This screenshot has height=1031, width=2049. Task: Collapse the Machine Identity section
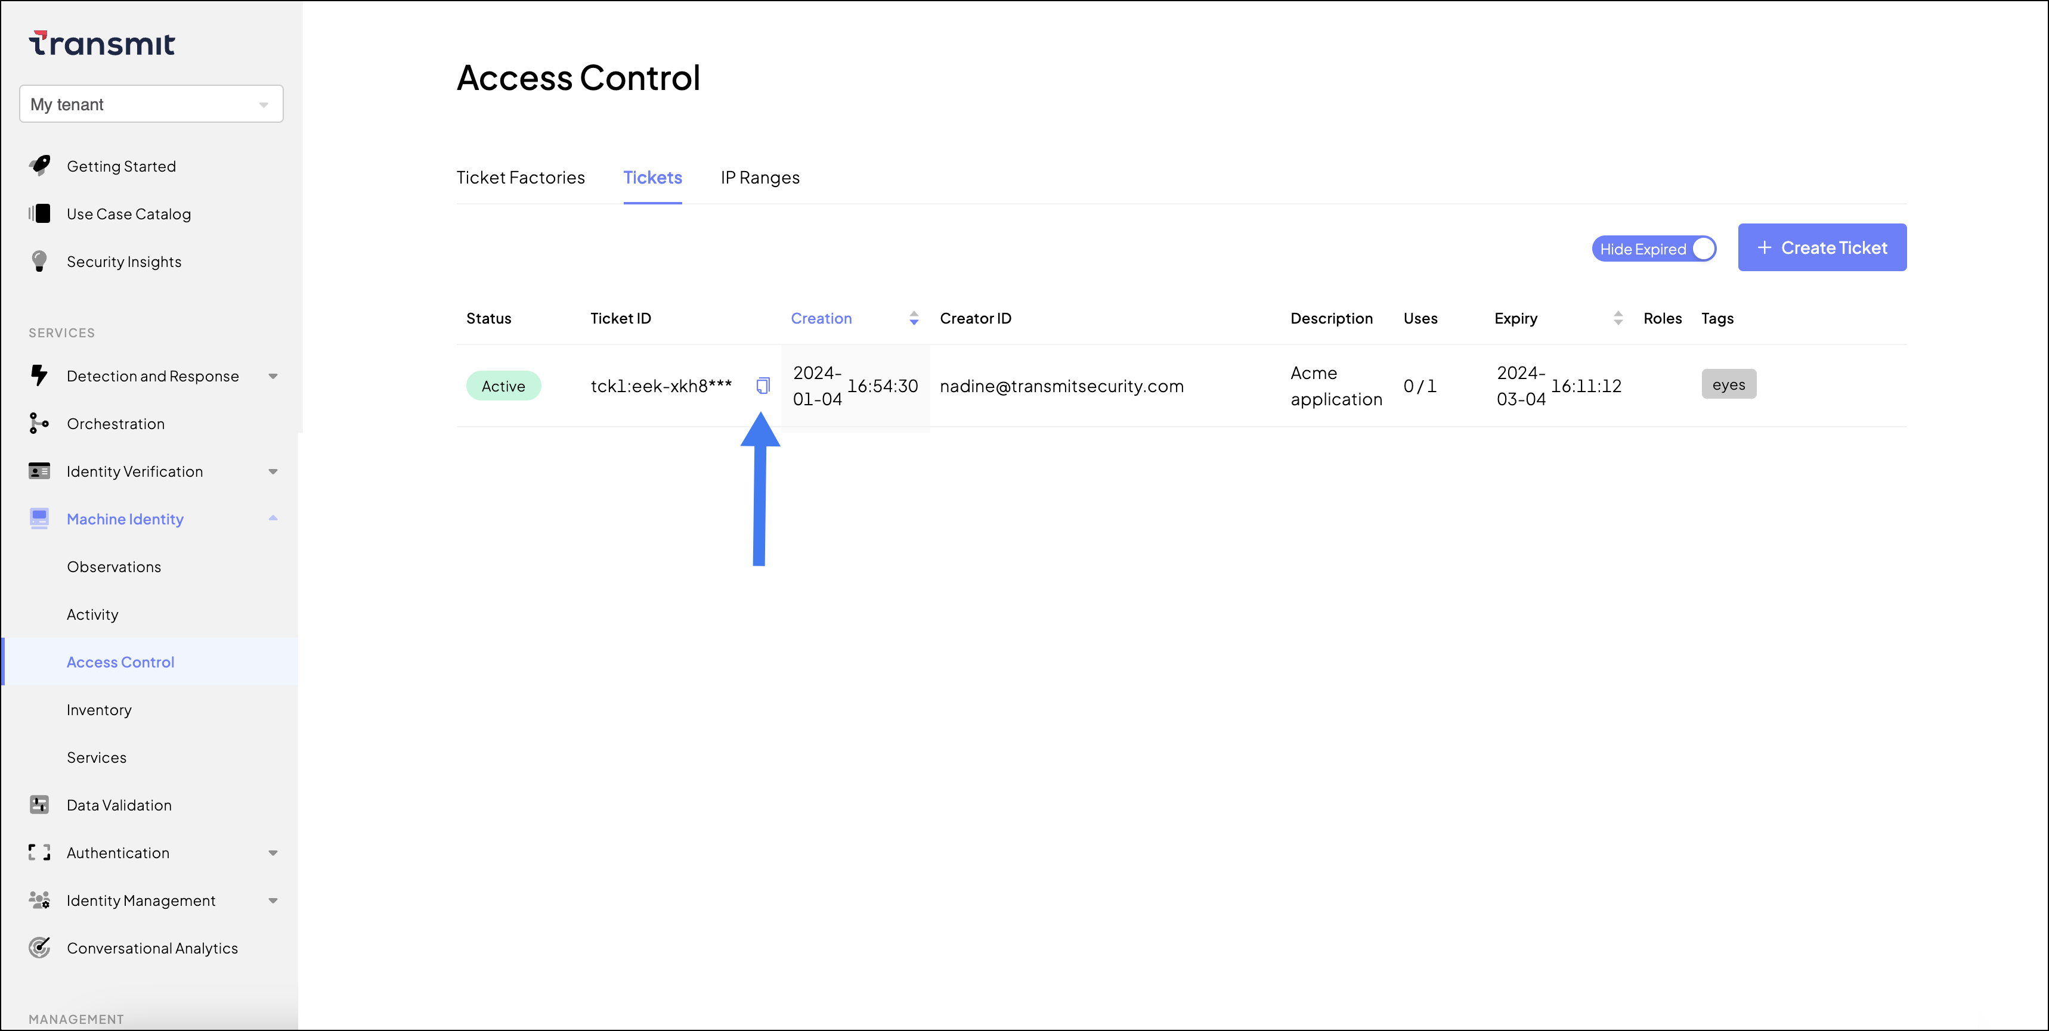273,518
